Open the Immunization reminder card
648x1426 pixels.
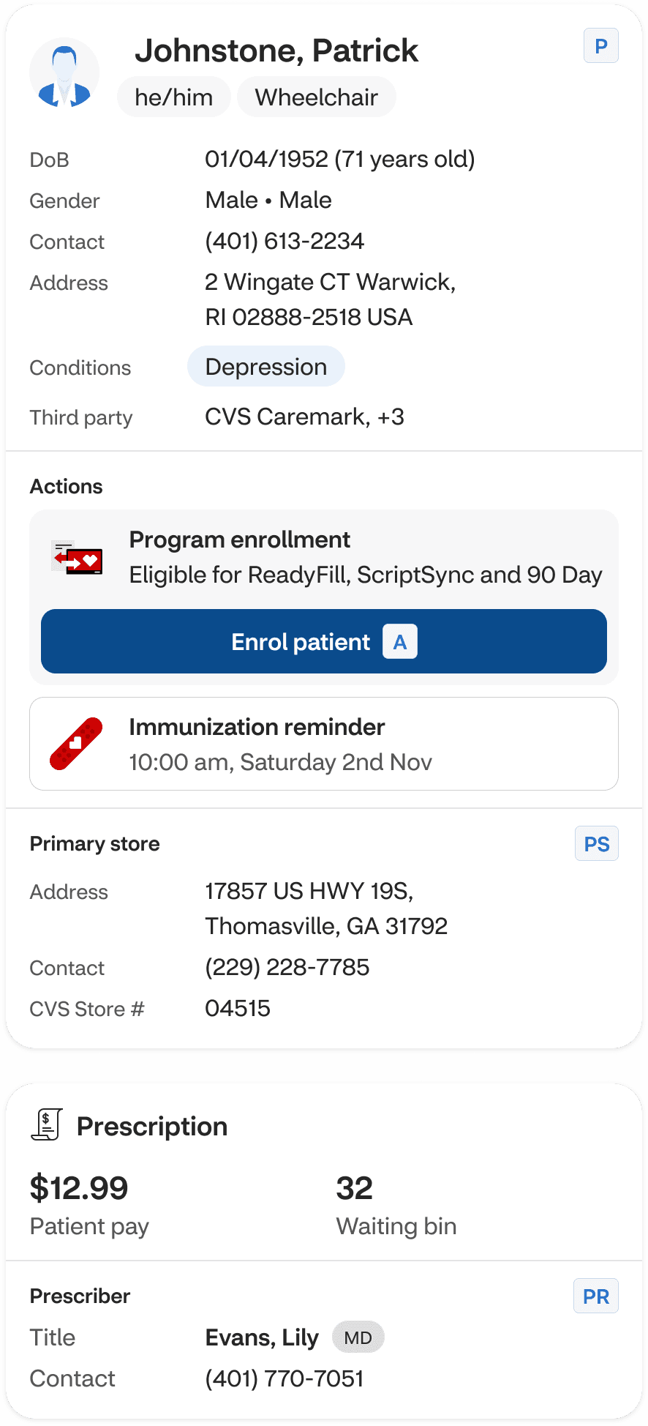[323, 744]
